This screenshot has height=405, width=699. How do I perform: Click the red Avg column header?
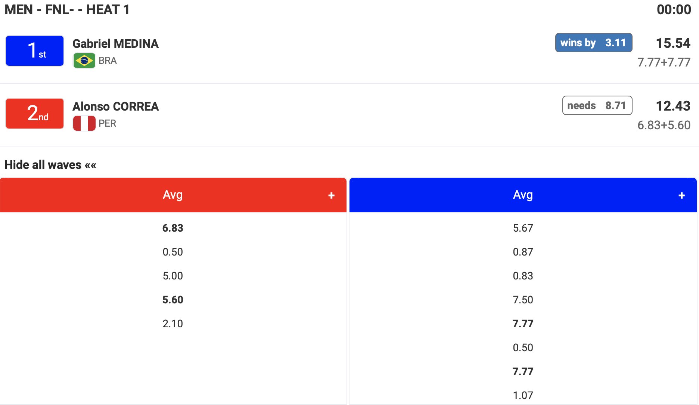pyautogui.click(x=173, y=195)
